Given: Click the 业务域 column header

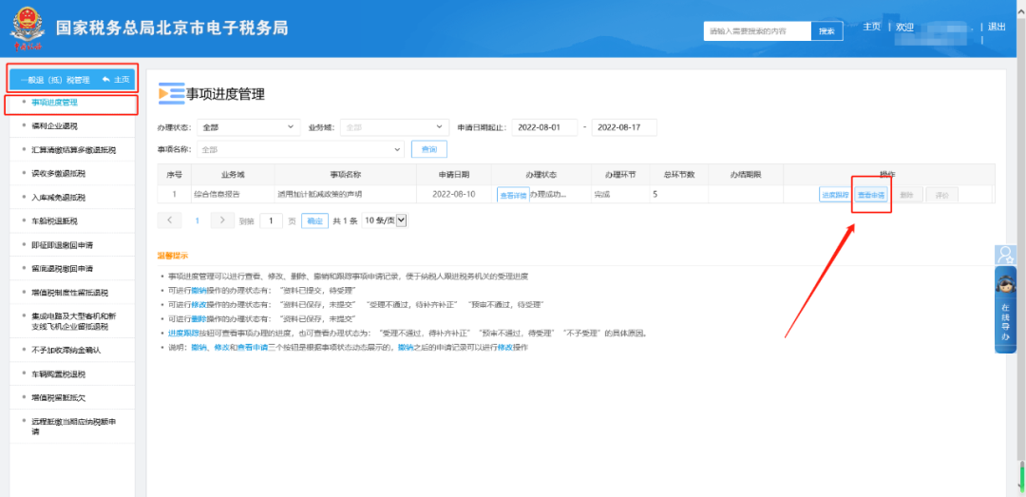Looking at the screenshot, I should click(233, 174).
